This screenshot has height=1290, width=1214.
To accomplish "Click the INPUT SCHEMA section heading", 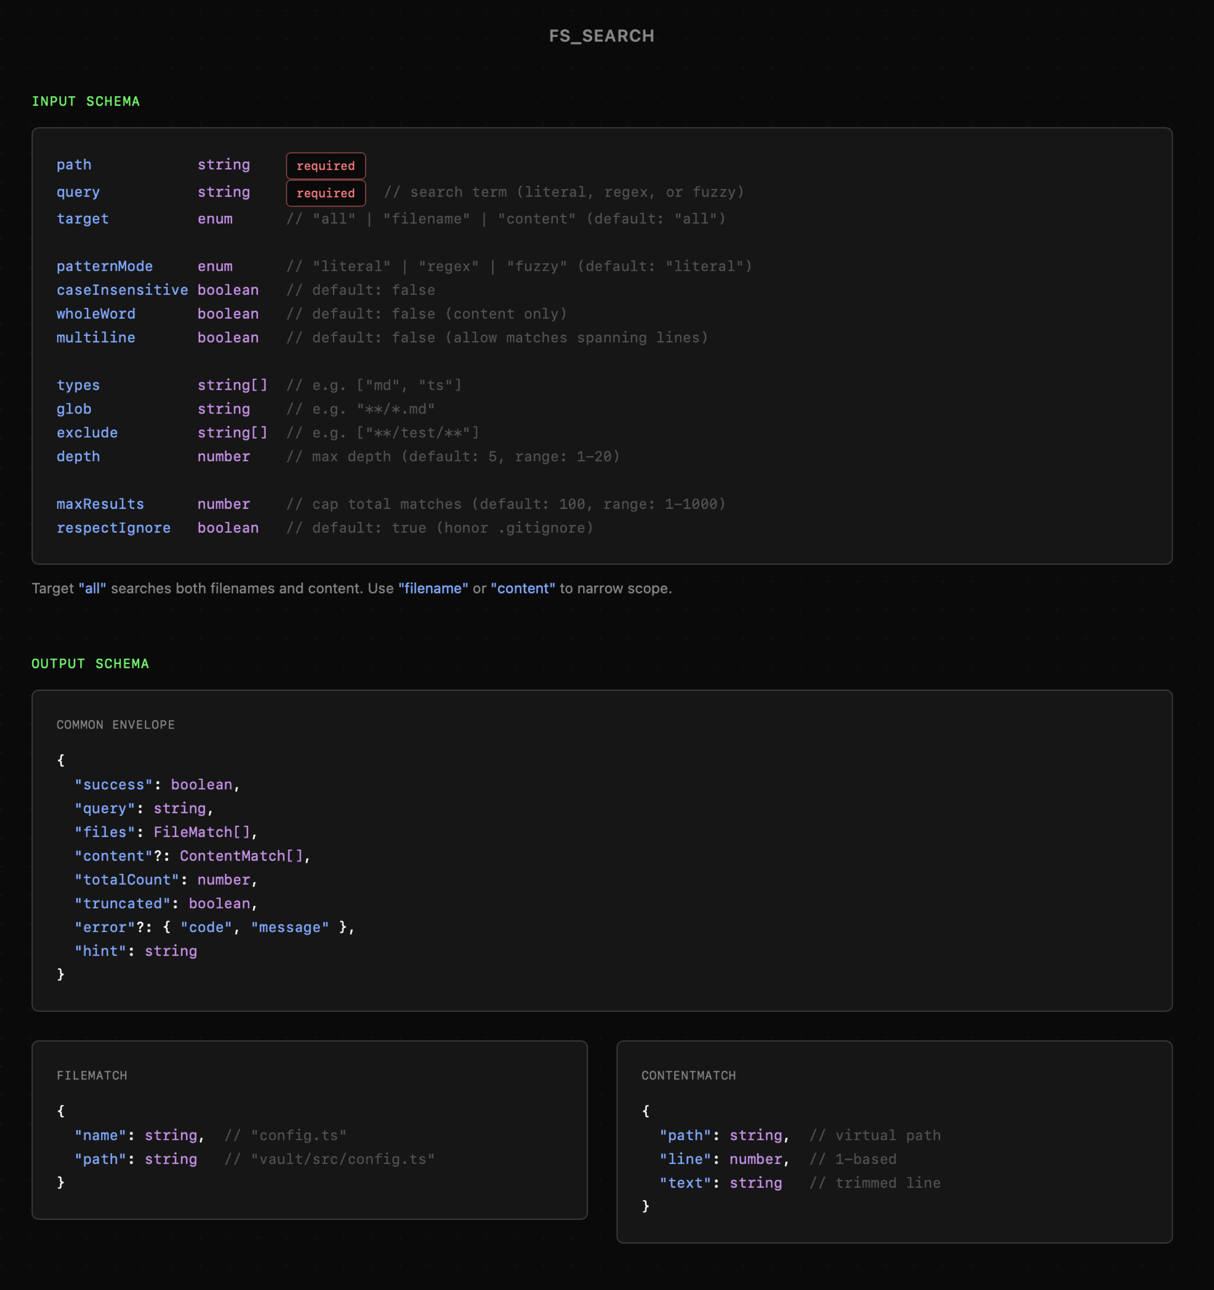I will pyautogui.click(x=86, y=101).
